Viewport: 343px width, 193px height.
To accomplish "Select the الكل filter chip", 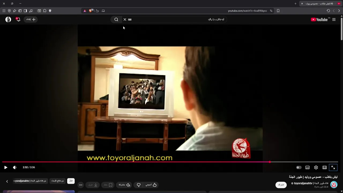I will point(71,181).
